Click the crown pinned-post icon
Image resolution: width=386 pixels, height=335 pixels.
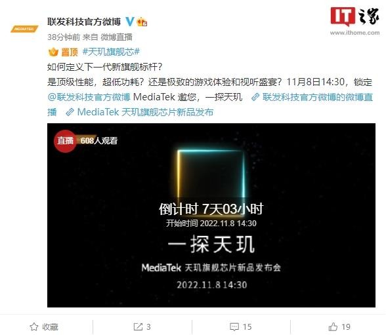point(53,52)
